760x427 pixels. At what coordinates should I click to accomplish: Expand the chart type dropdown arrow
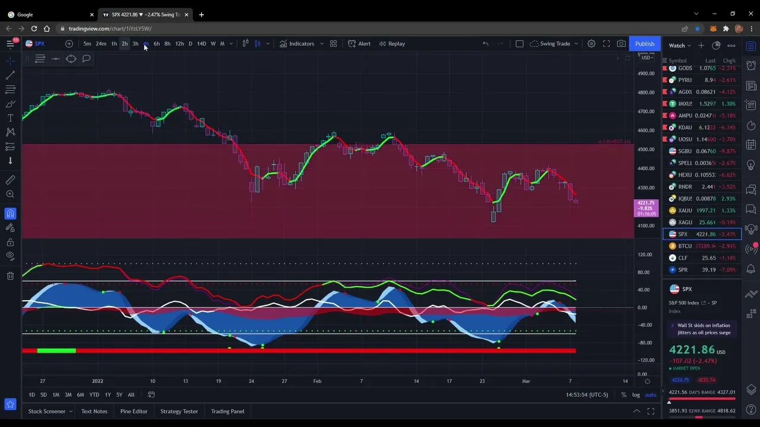click(268, 43)
